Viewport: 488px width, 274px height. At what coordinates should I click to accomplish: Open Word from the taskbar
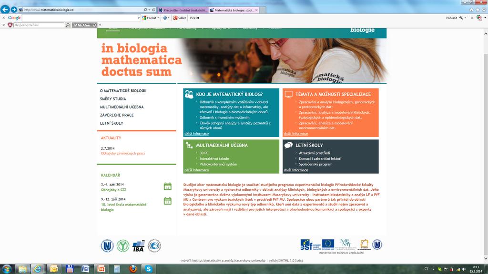[85, 269]
